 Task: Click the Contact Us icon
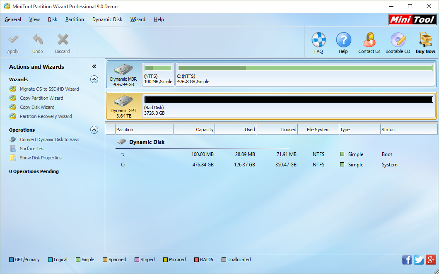(369, 40)
